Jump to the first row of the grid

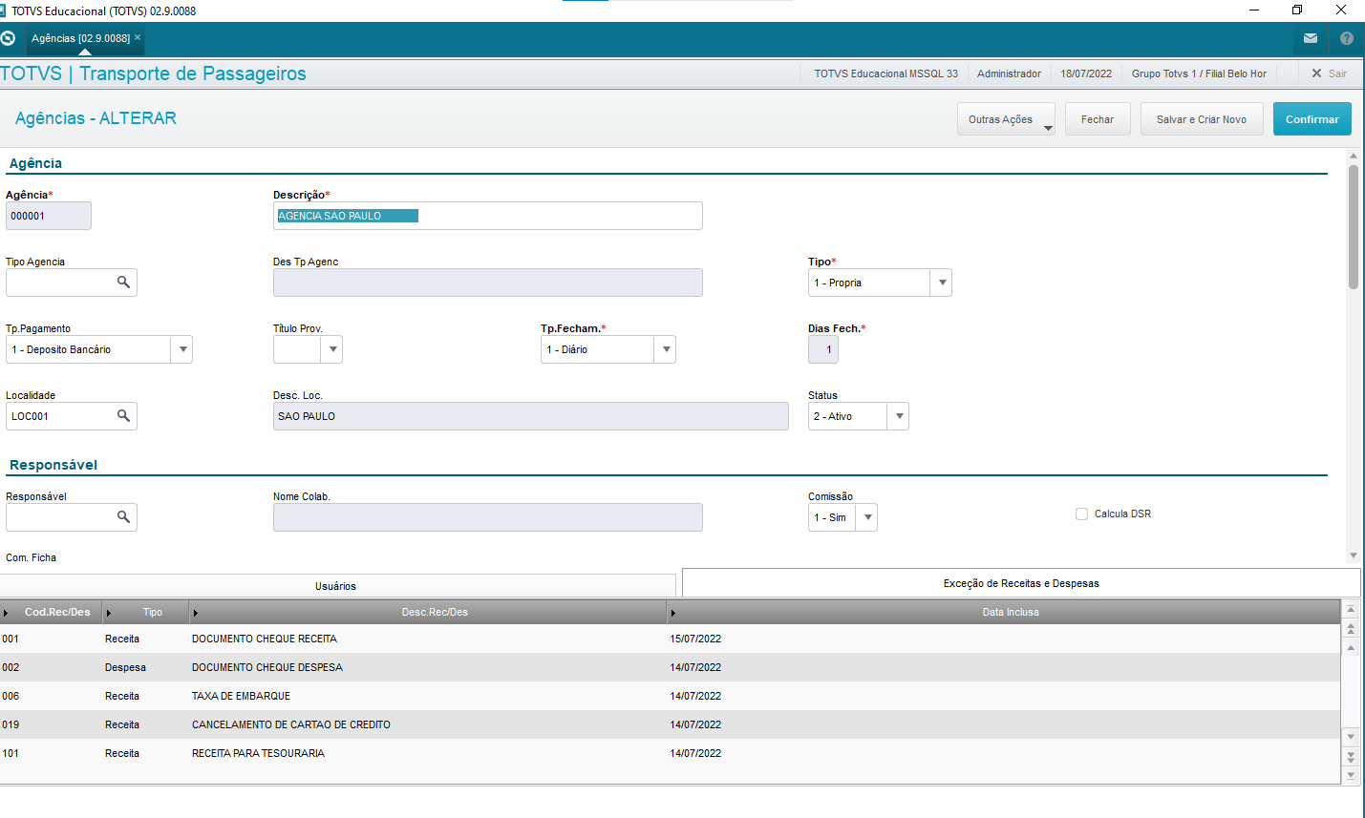tap(1351, 609)
